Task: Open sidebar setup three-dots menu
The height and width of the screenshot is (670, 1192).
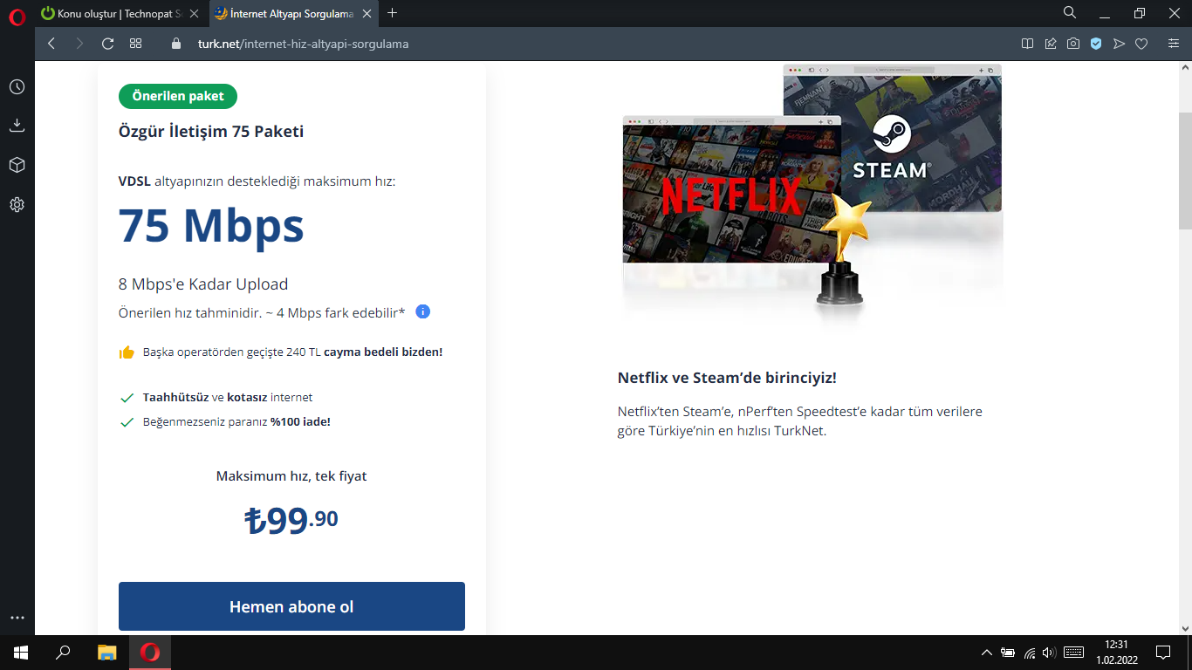Action: (17, 618)
